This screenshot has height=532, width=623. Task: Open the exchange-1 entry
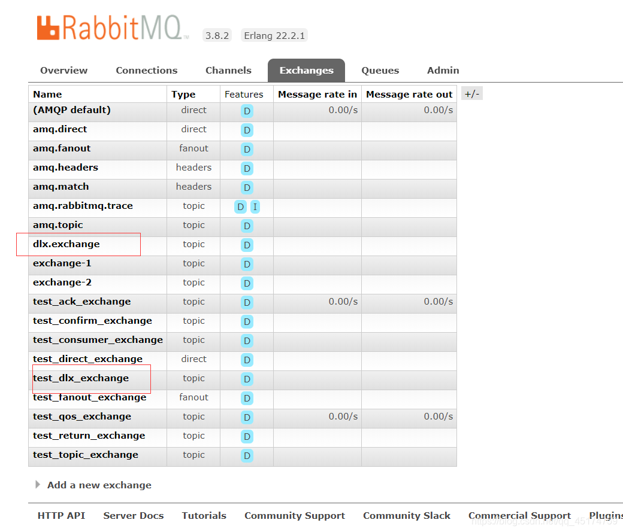(62, 263)
